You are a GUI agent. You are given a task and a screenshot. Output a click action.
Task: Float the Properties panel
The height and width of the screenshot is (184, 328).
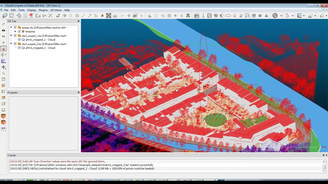[78, 93]
